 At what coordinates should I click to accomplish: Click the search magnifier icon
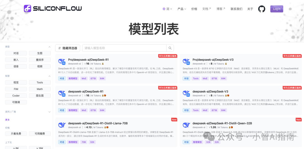tap(170, 48)
